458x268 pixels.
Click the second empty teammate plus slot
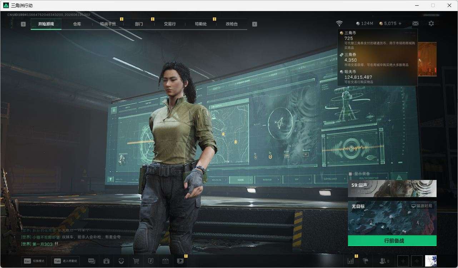417,261
